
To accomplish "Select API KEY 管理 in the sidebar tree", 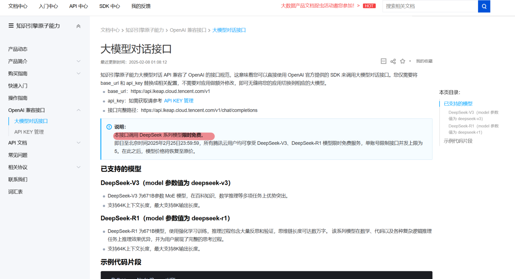I will tap(29, 132).
